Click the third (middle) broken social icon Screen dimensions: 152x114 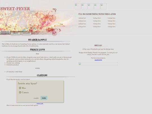point(91,6)
